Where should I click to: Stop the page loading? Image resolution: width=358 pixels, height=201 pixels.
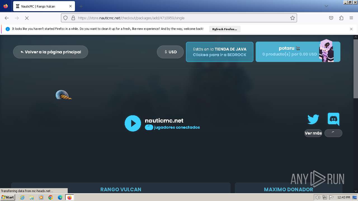pos(27,18)
